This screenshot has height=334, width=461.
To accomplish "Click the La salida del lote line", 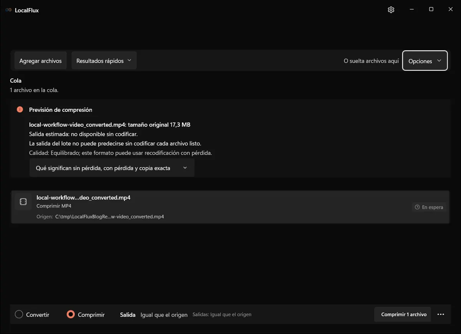I will tap(115, 143).
